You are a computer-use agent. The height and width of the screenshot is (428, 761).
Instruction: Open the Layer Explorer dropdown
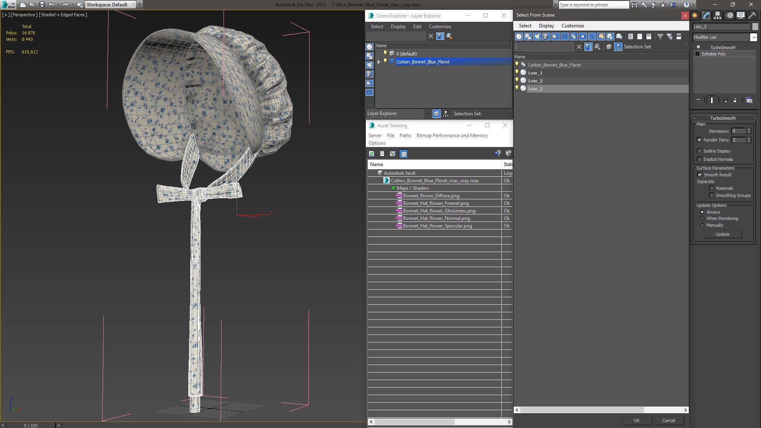[x=427, y=114]
